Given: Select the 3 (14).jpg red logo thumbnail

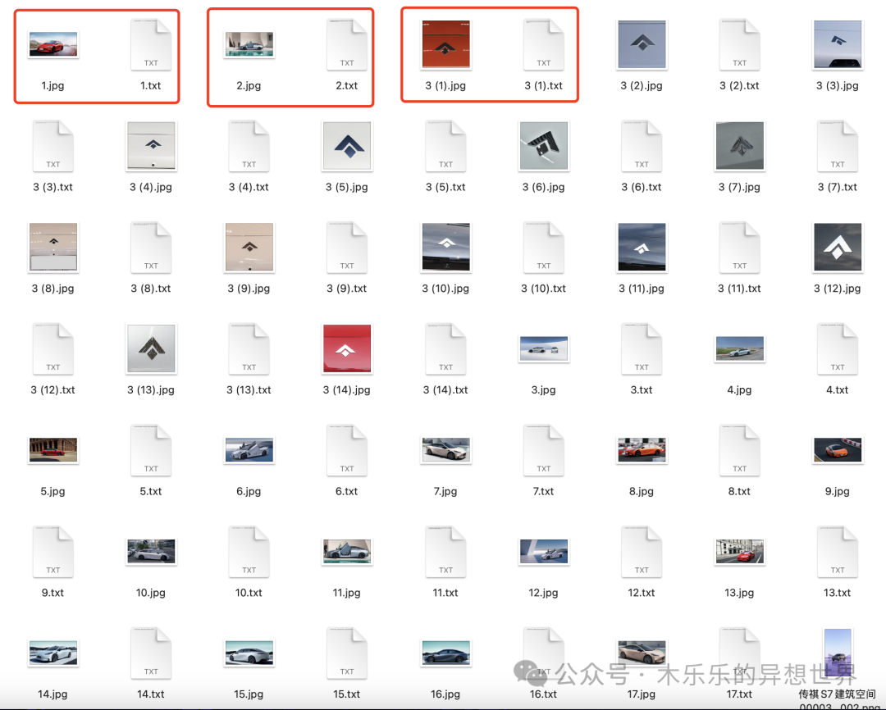Looking at the screenshot, I should pyautogui.click(x=347, y=348).
